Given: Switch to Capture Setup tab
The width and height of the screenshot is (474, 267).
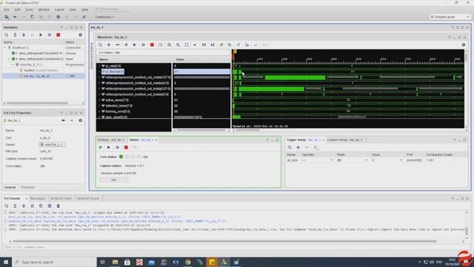Looking at the screenshot, I should (x=344, y=140).
